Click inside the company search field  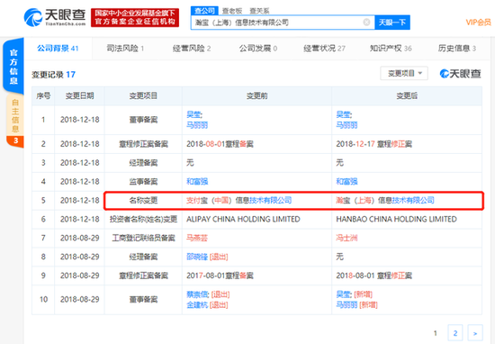278,23
